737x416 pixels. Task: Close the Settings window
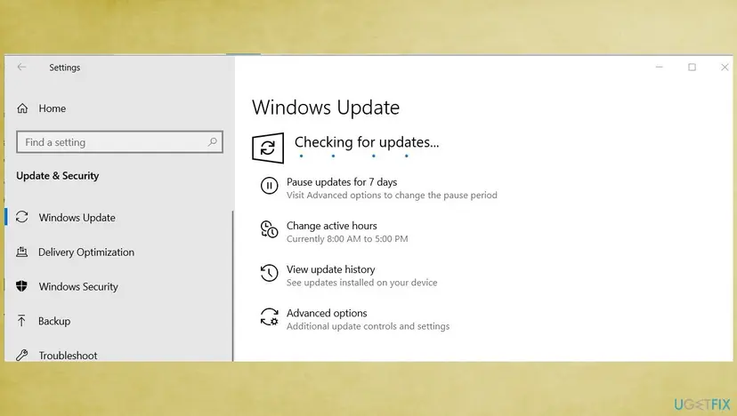pos(725,68)
